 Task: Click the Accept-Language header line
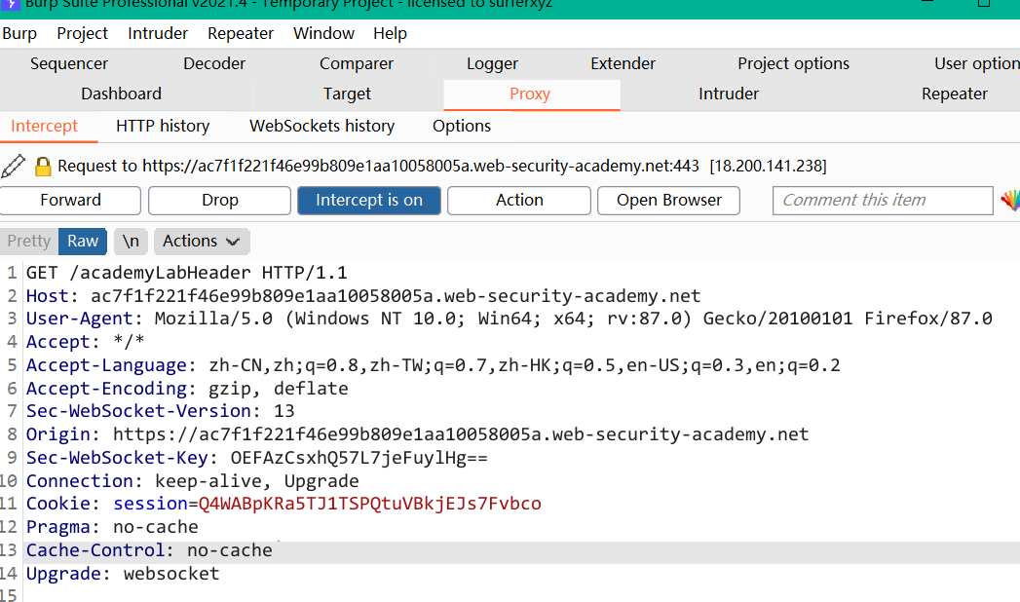(x=434, y=365)
